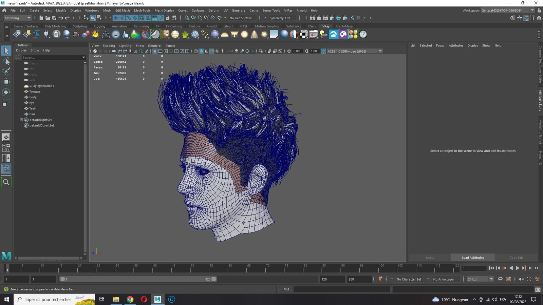Toggle audio mute speaker icon in range bar
Screen dimensions: 543x305
click(521, 279)
